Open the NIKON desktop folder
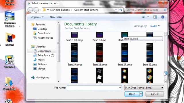 9,39
